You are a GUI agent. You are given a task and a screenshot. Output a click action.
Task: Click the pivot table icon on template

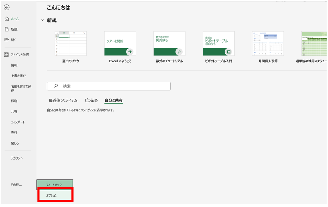(x=228, y=52)
